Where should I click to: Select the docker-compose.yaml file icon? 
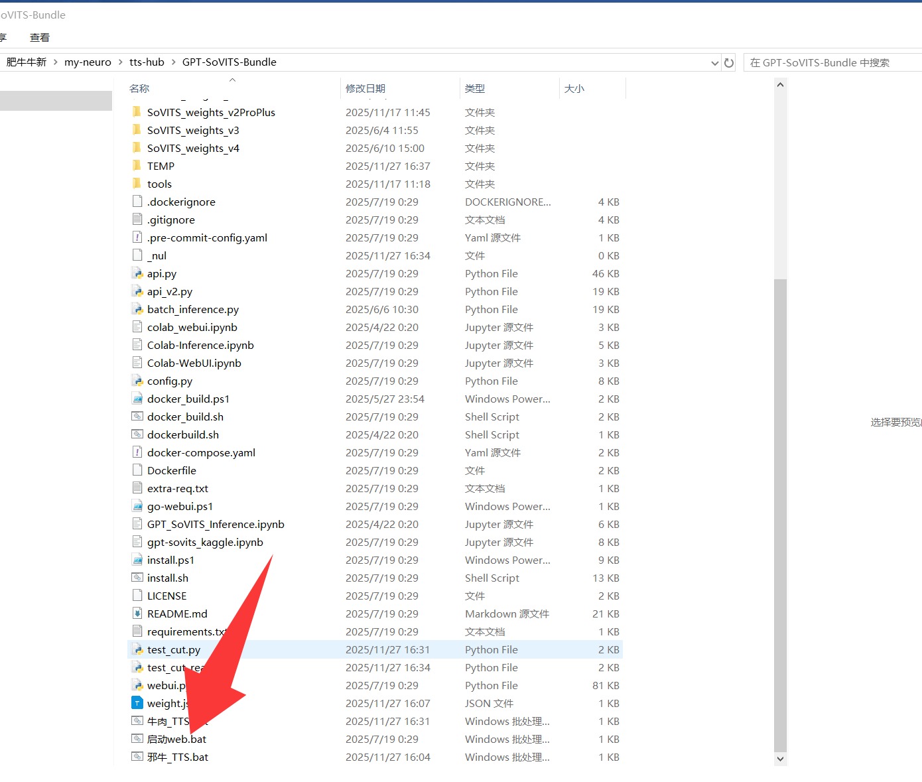pyautogui.click(x=137, y=453)
